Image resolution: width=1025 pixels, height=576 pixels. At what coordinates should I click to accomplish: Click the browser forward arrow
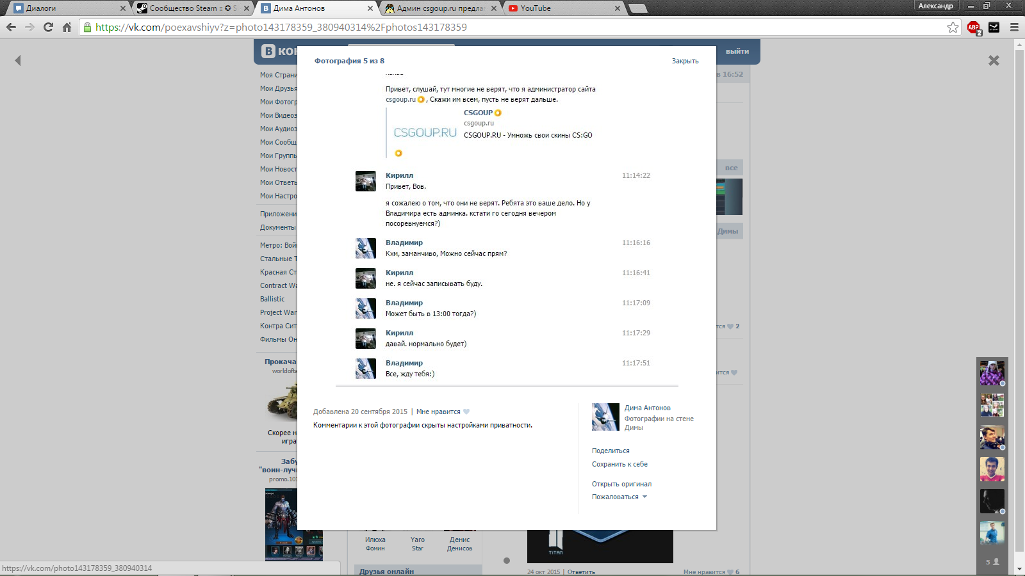pyautogui.click(x=29, y=27)
